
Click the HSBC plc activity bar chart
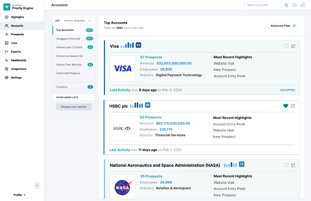(136, 105)
